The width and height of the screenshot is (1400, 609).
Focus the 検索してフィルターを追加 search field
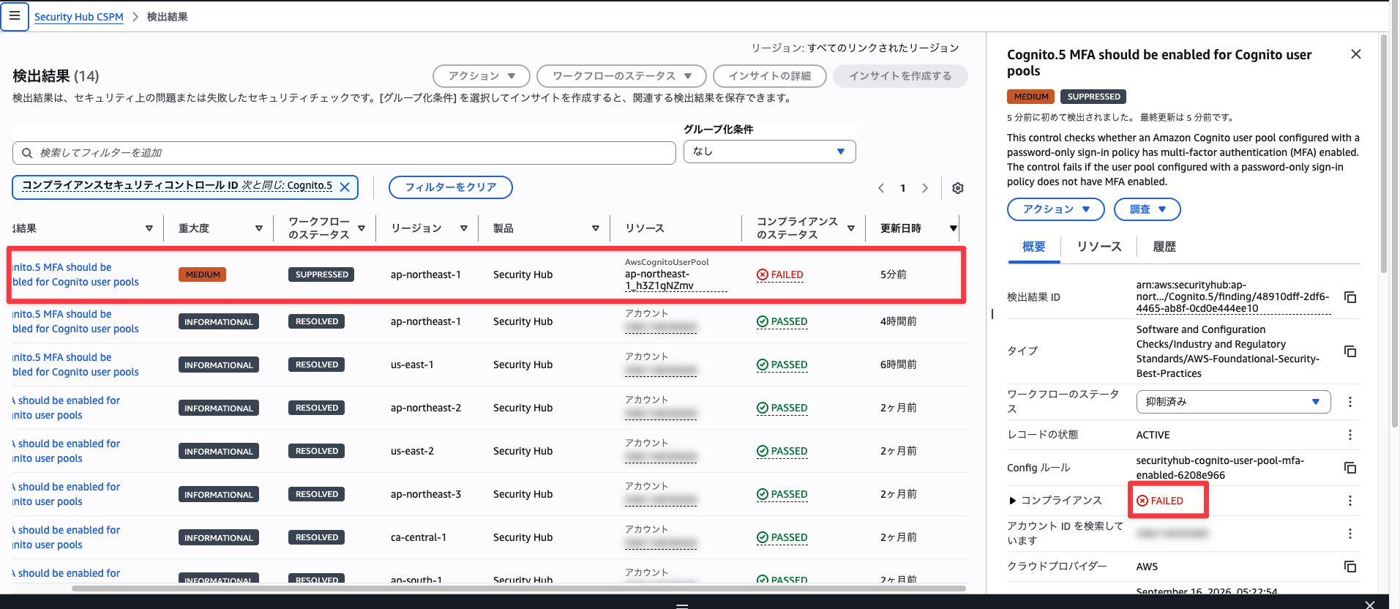344,153
